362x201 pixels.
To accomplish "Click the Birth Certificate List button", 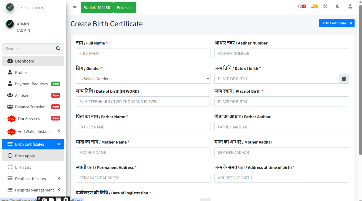I will 337,23.
